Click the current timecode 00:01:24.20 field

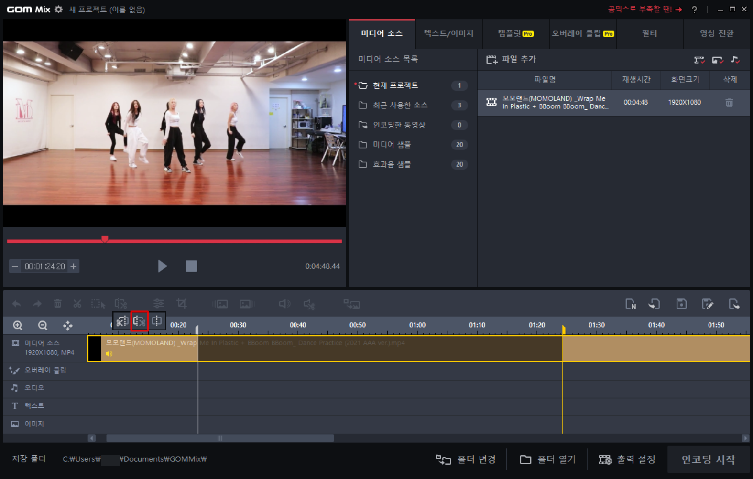pyautogui.click(x=44, y=266)
